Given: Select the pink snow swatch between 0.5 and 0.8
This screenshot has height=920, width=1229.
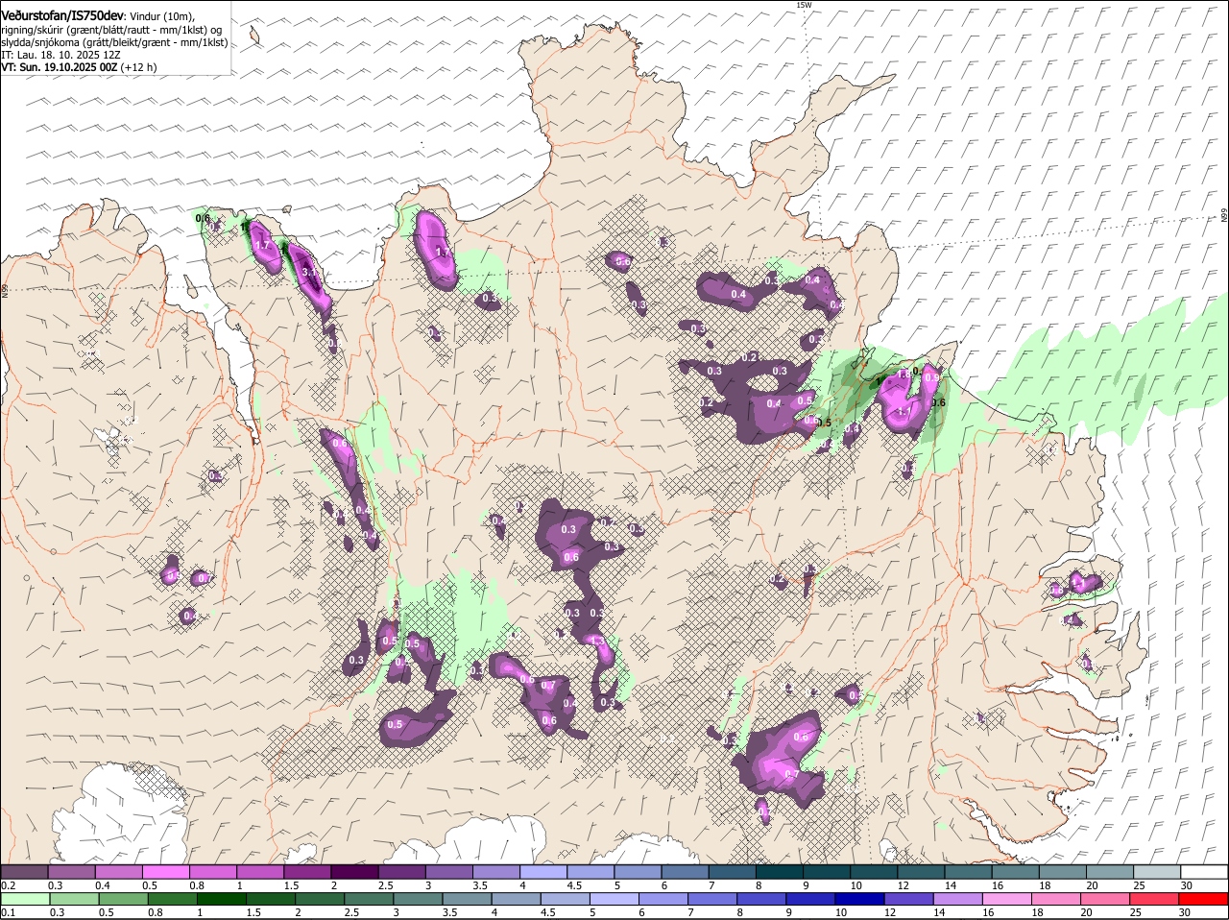Looking at the screenshot, I should pyautogui.click(x=165, y=871).
